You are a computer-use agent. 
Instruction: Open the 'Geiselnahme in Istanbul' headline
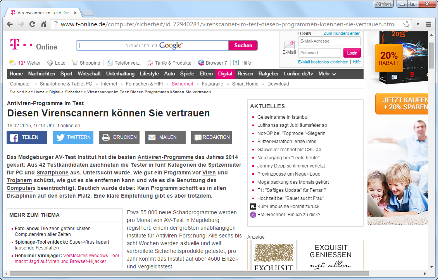(283, 117)
